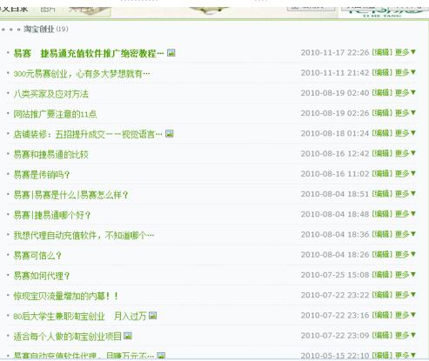Click 编辑 for 易赛可信么？
The width and height of the screenshot is (429, 361).
tap(382, 254)
